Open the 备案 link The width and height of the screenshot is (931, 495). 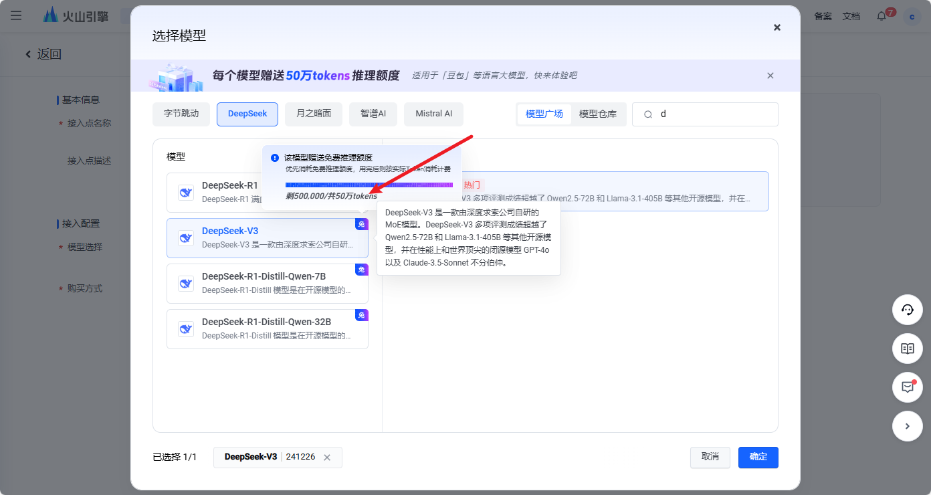click(x=823, y=16)
